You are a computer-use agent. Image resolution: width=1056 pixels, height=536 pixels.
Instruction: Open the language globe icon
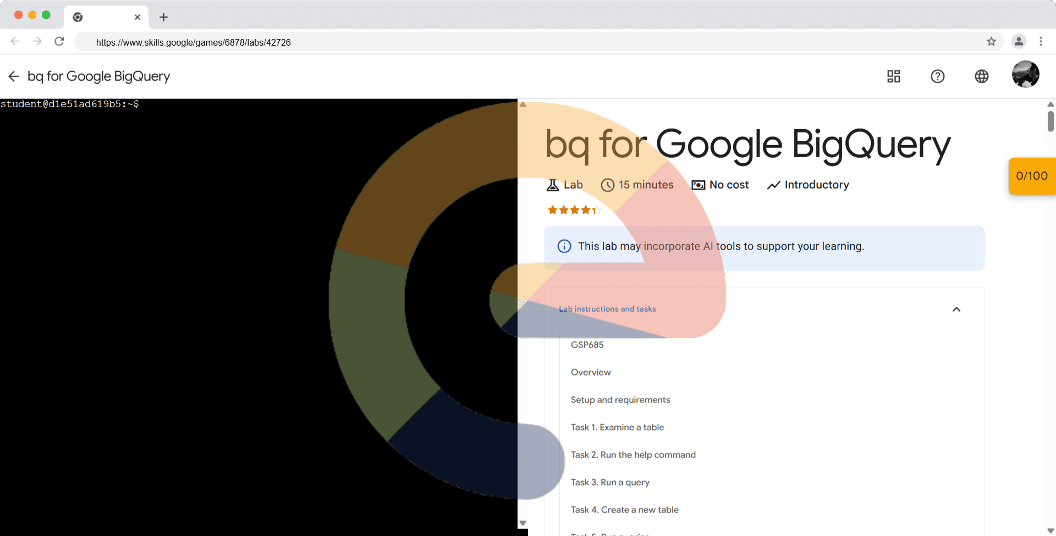pos(981,76)
